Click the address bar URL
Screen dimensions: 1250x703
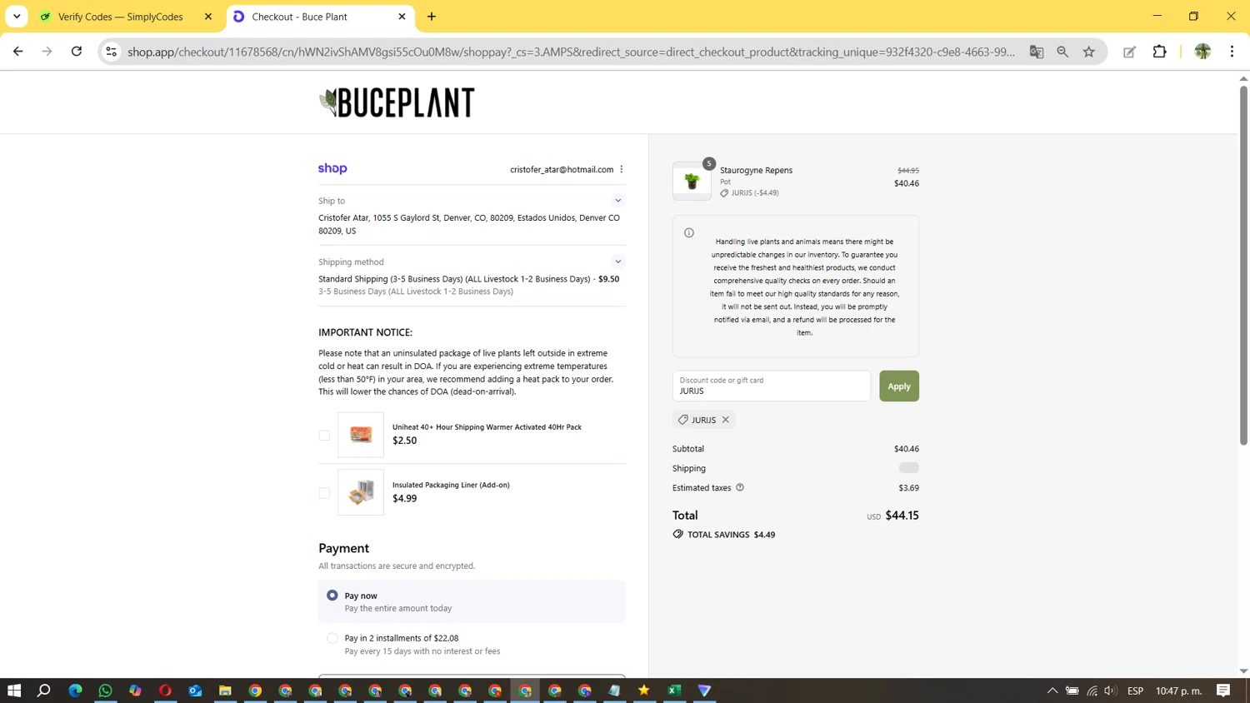572,52
